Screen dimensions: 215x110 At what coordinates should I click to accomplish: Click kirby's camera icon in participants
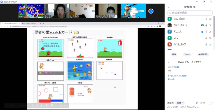pos(210,19)
